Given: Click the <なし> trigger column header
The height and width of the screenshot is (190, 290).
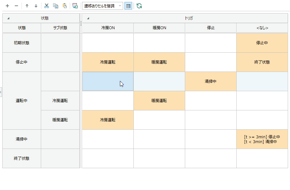Looking at the screenshot, I should click(262, 28).
